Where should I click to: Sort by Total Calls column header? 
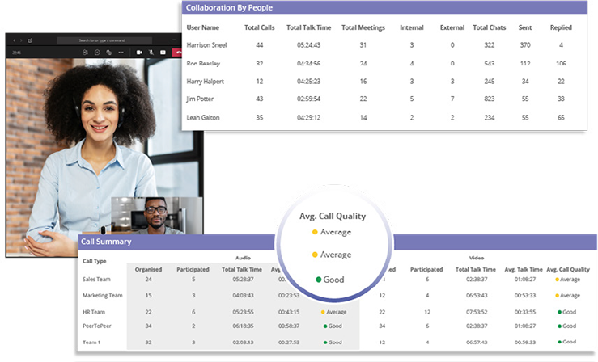[x=259, y=27]
